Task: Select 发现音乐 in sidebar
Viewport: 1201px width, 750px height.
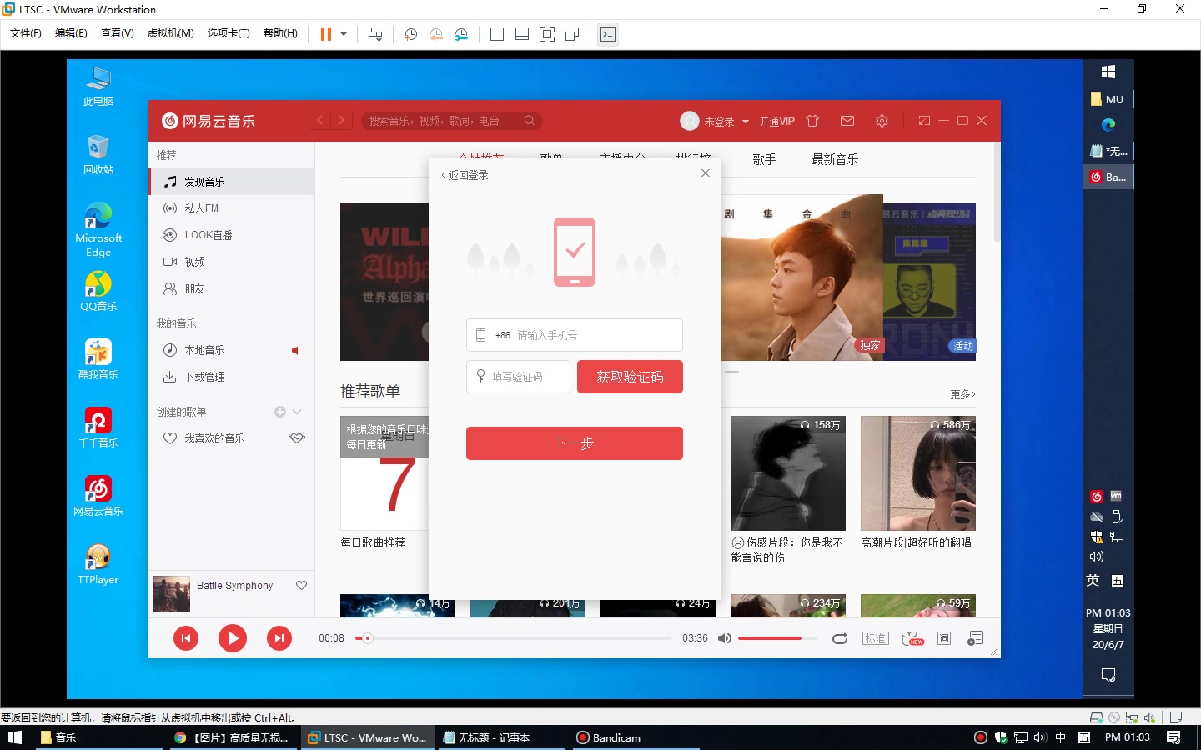Action: (232, 182)
